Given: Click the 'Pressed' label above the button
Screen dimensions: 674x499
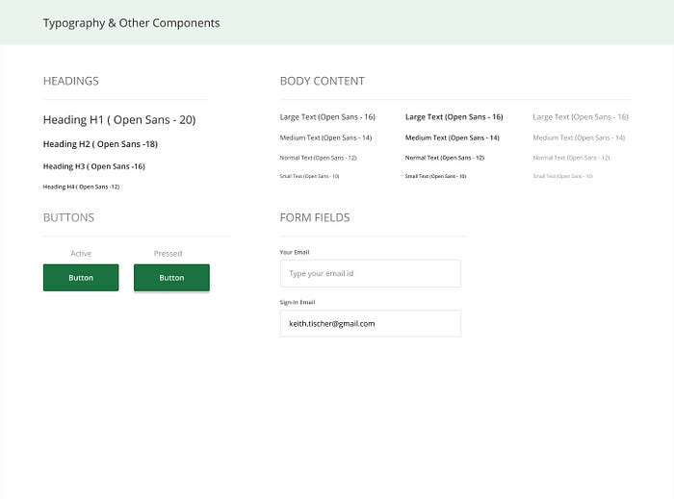Looking at the screenshot, I should tap(168, 254).
